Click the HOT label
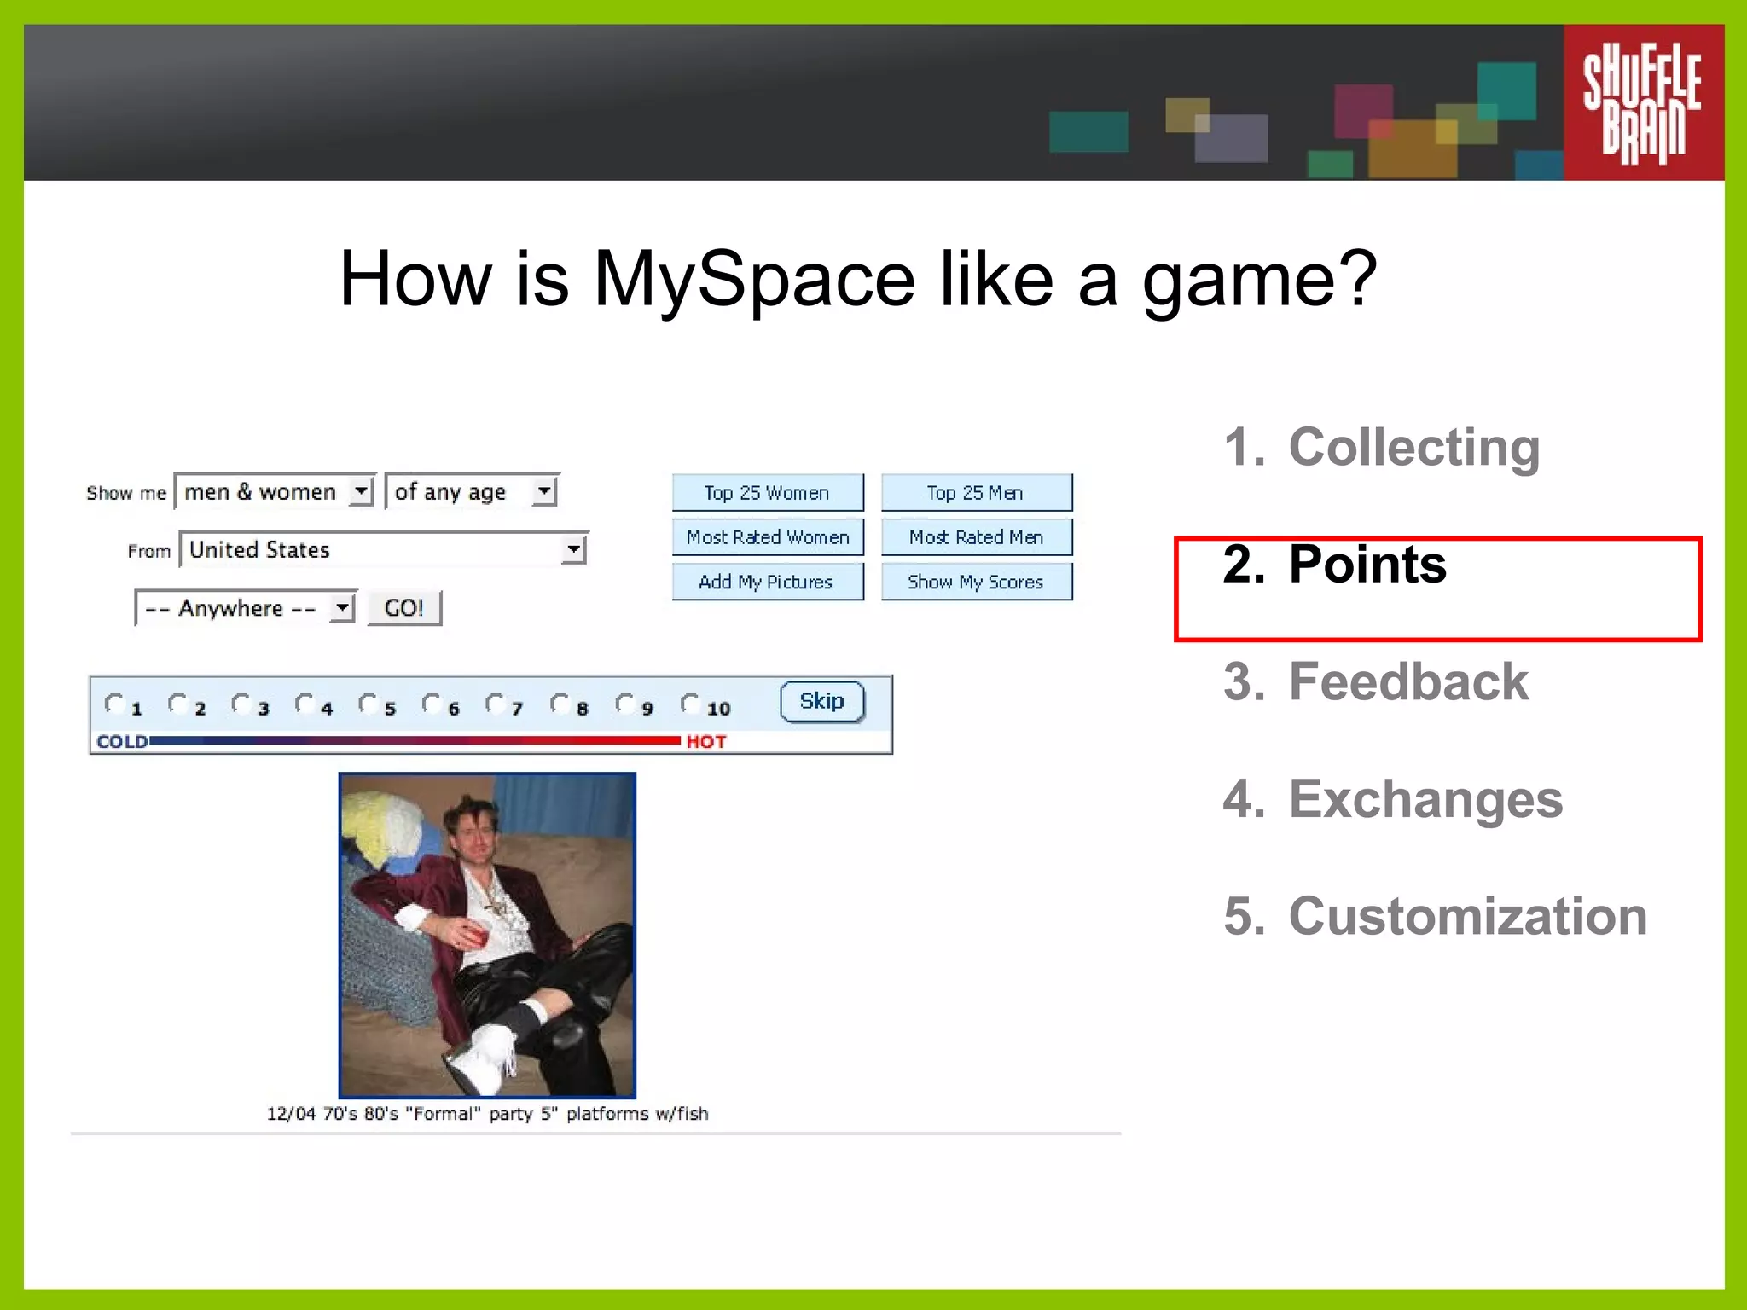1747x1310 pixels. [x=706, y=742]
